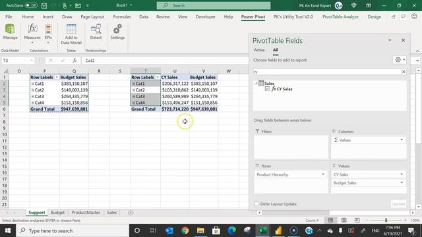Toggle the AutoSave switch
Screen dimensions: 422x237
point(31,5)
